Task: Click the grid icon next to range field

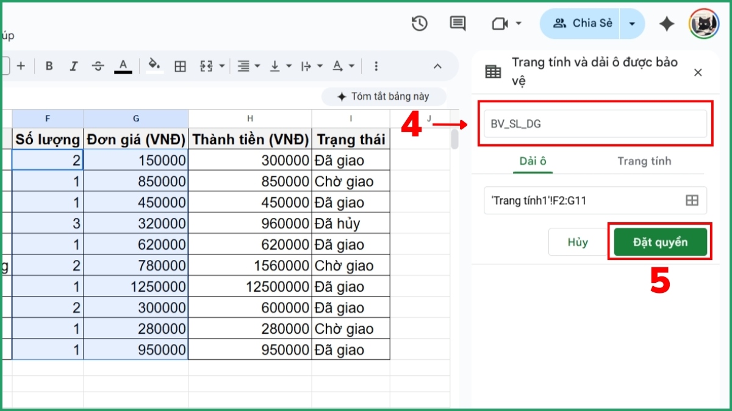Action: (x=692, y=201)
